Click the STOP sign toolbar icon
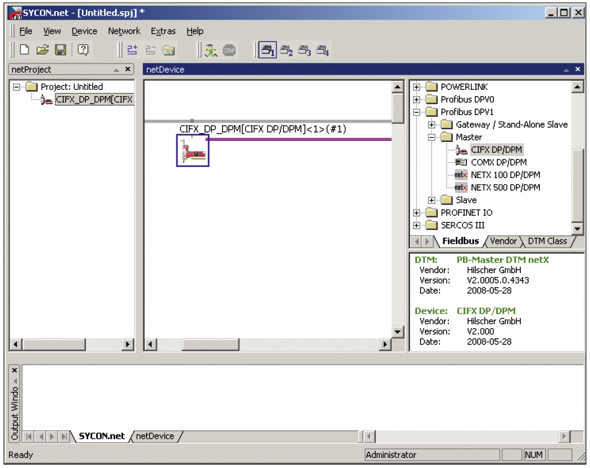Screen dimensions: 590x468 click(x=229, y=50)
